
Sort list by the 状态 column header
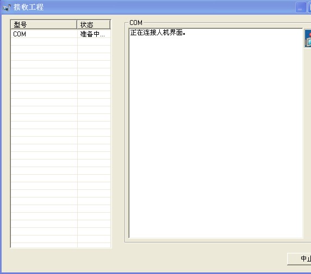(x=94, y=24)
